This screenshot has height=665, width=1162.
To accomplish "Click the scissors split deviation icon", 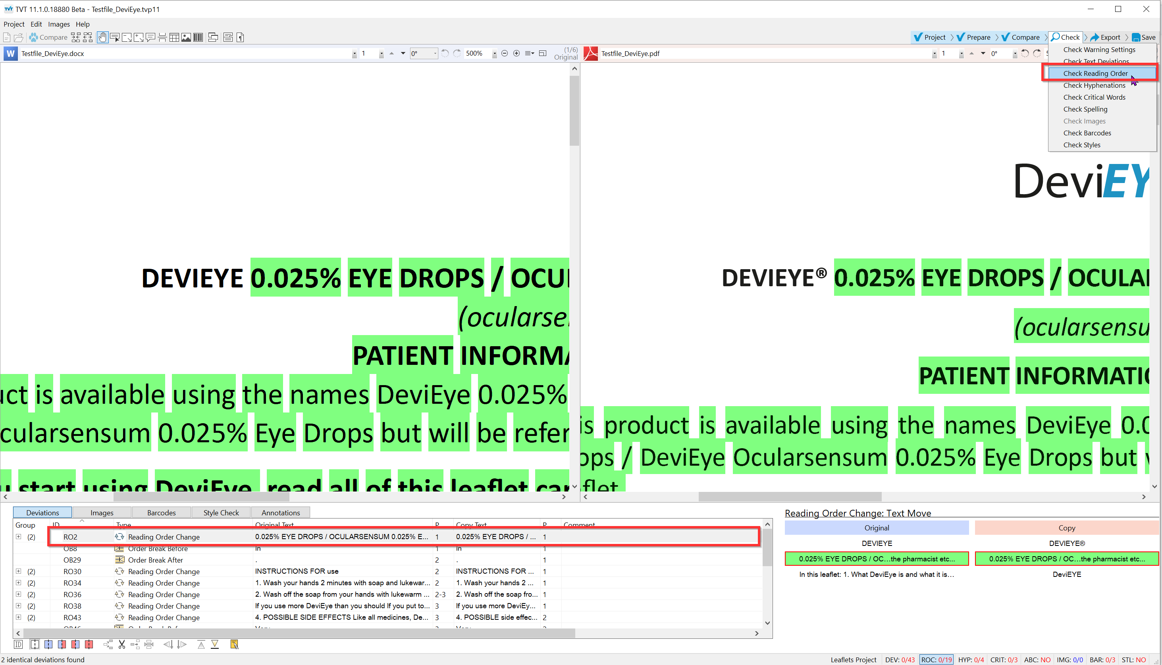I will 121,644.
